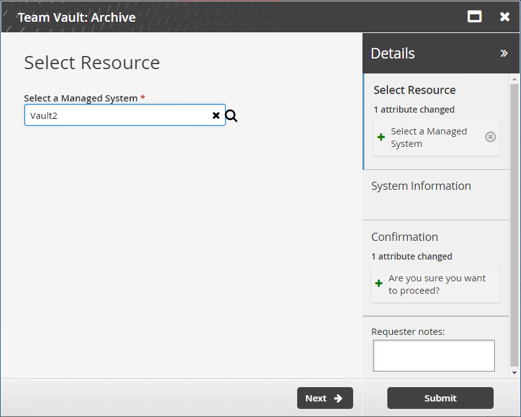Screen dimensions: 521x417
Task: Click green plus beside Are you sure
Action: [x=379, y=284]
